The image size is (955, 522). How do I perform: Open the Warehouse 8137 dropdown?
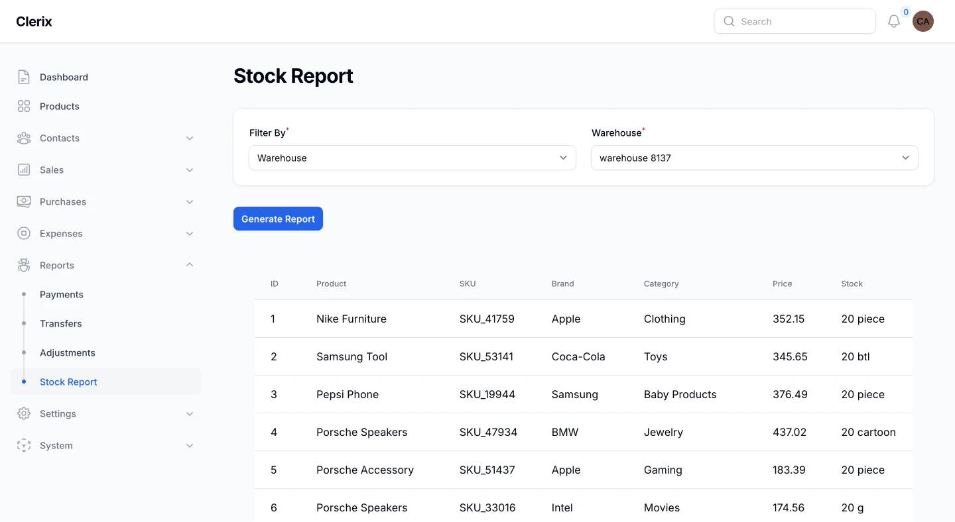(755, 158)
